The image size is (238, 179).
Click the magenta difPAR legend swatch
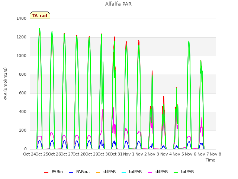150,172
